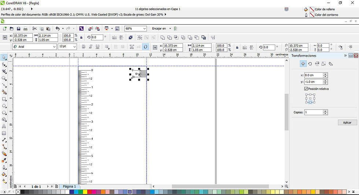Image resolution: width=359 pixels, height=195 pixels.
Task: Pick the yellow swatch in palette
Action: point(85,192)
